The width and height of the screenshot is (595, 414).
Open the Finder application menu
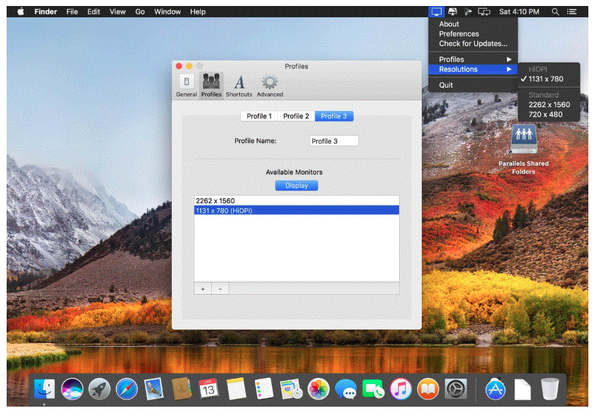[45, 12]
